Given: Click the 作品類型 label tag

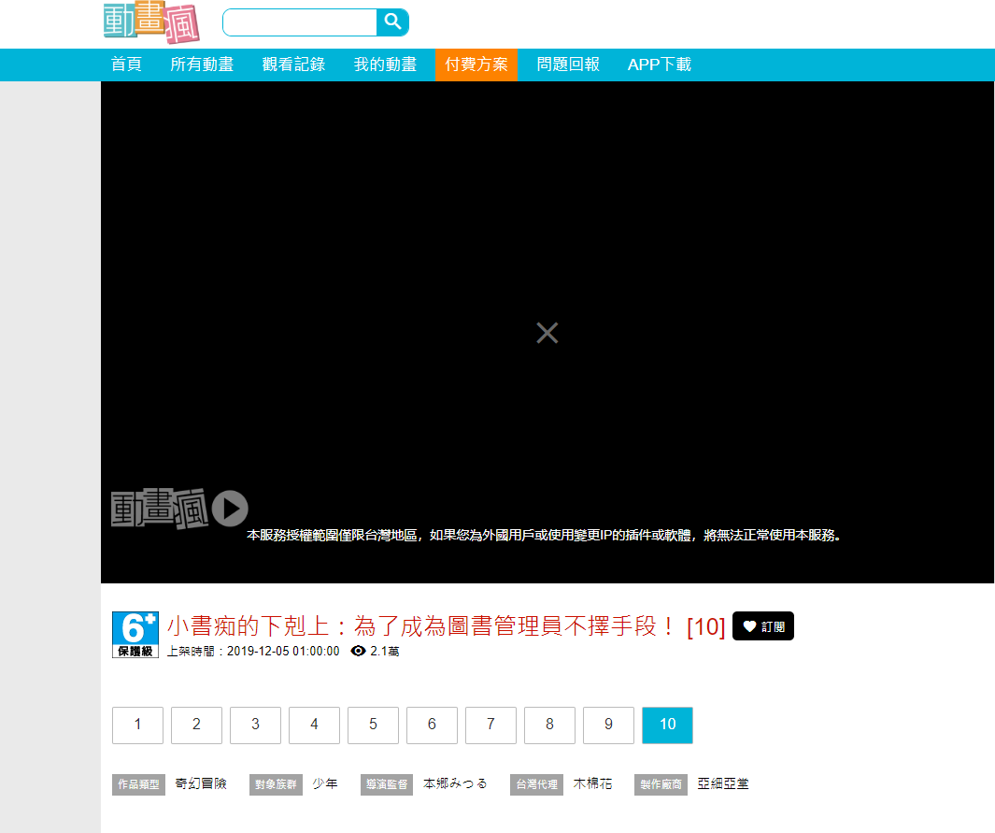Looking at the screenshot, I should [139, 784].
